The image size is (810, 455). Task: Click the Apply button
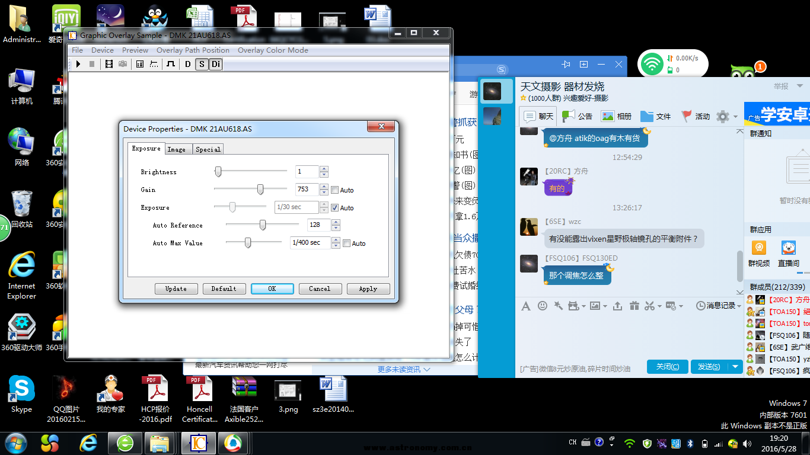368,289
